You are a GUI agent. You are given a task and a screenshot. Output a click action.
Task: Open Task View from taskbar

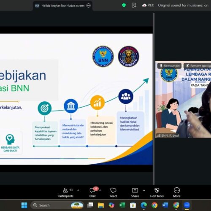(90, 205)
